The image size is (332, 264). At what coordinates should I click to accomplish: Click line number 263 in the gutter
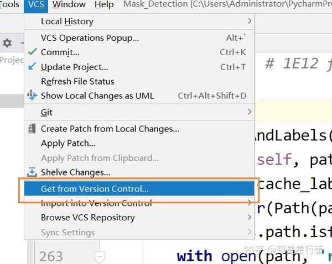(51, 256)
